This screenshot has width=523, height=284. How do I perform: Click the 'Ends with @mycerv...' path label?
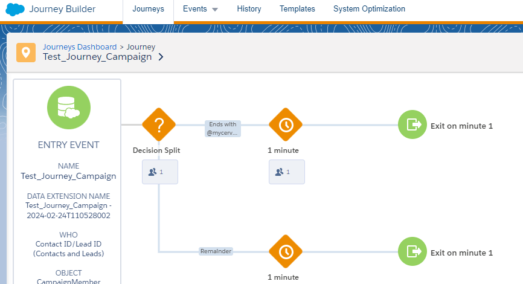[x=222, y=129]
